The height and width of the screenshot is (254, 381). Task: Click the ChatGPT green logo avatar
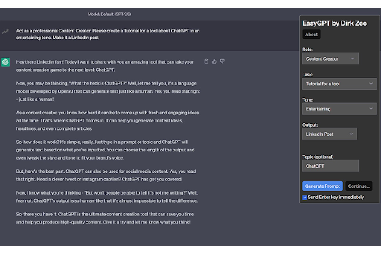[5, 62]
